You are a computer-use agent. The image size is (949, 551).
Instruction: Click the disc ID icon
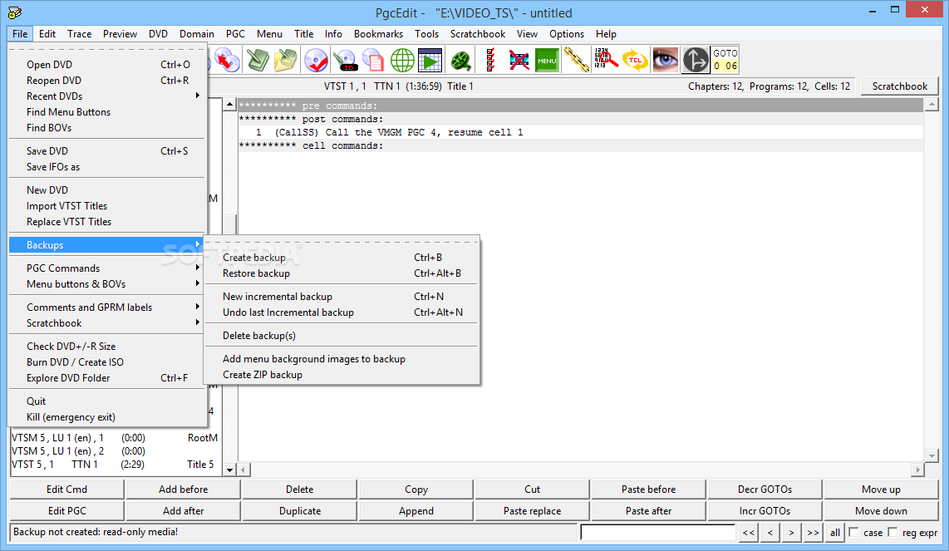[345, 60]
